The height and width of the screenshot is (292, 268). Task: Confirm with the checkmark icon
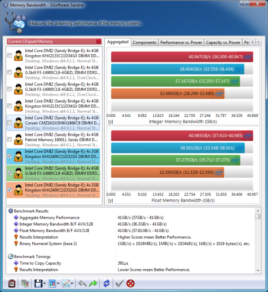click(x=119, y=284)
